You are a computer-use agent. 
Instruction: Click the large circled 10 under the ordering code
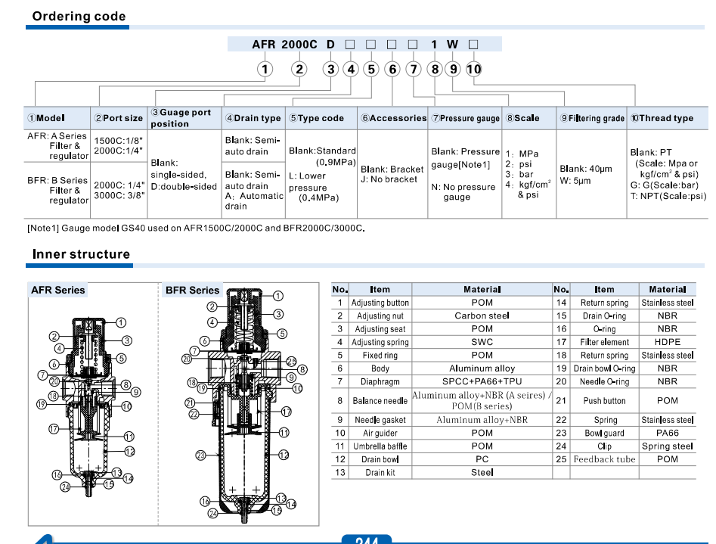click(473, 70)
